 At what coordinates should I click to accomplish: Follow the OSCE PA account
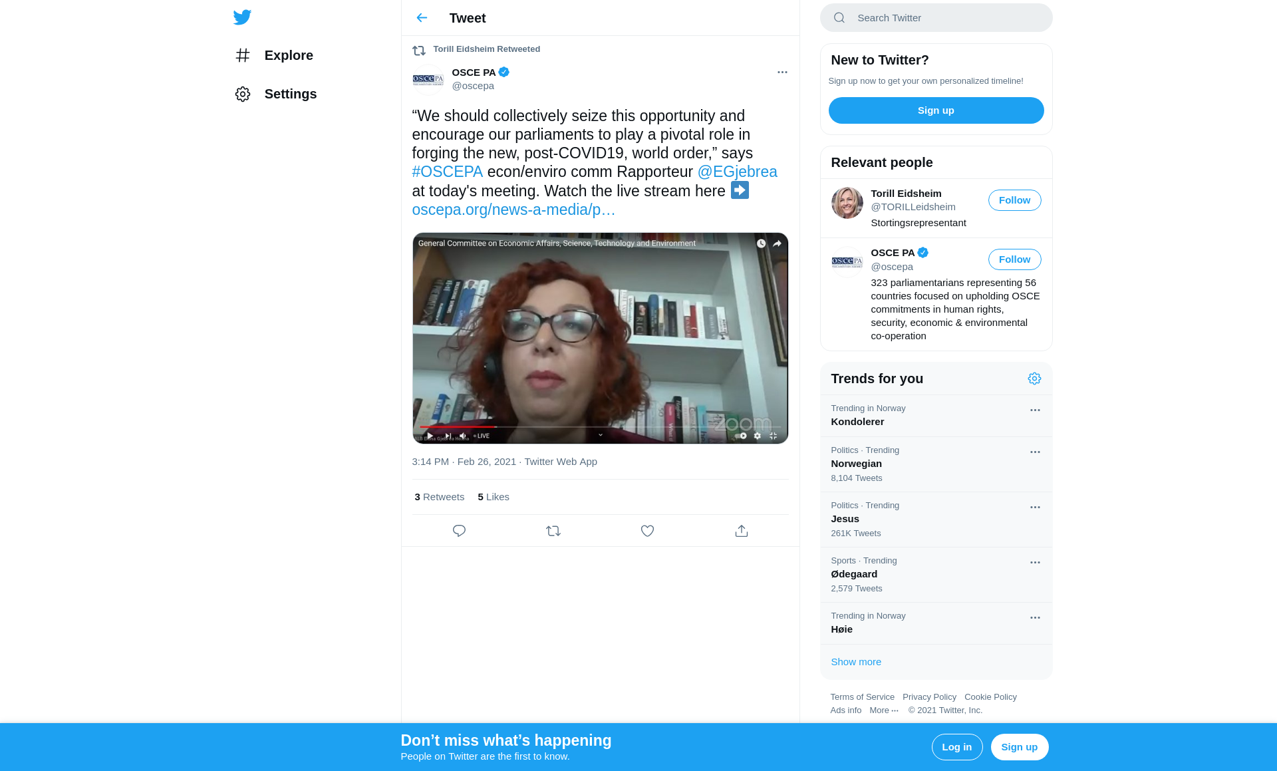(x=1014, y=259)
